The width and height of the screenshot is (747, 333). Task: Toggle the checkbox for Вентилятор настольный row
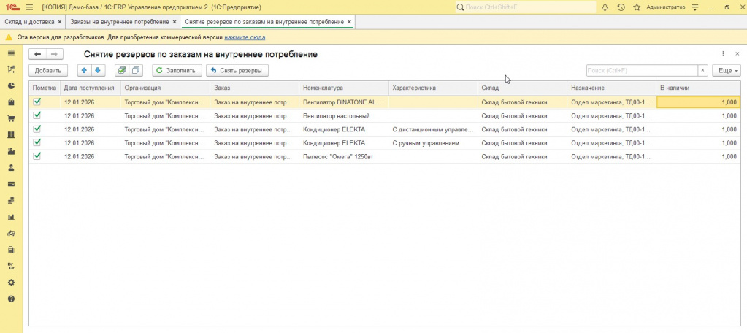tap(37, 115)
